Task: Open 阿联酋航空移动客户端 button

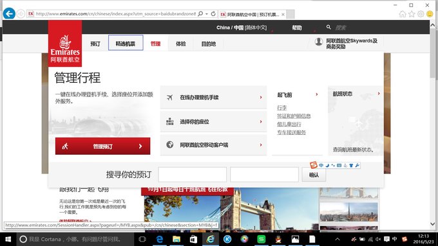Action: coord(213,145)
